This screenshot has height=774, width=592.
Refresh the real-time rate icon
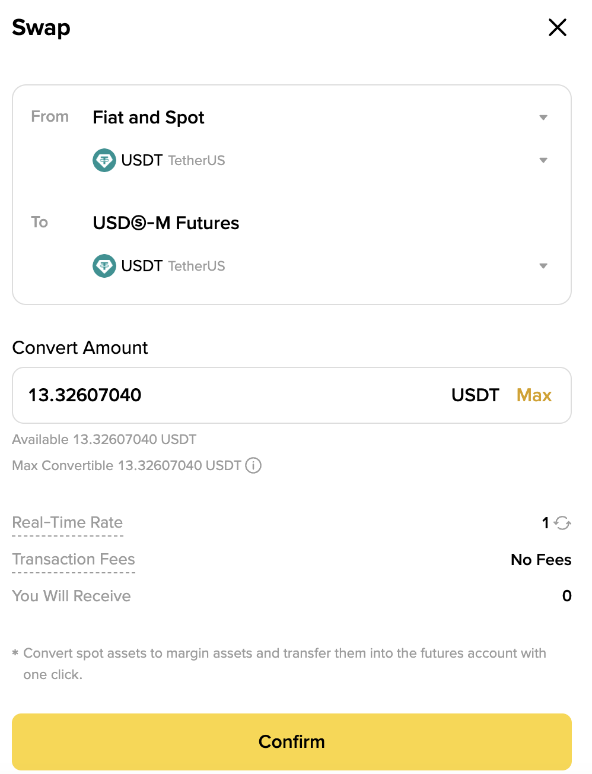click(562, 523)
